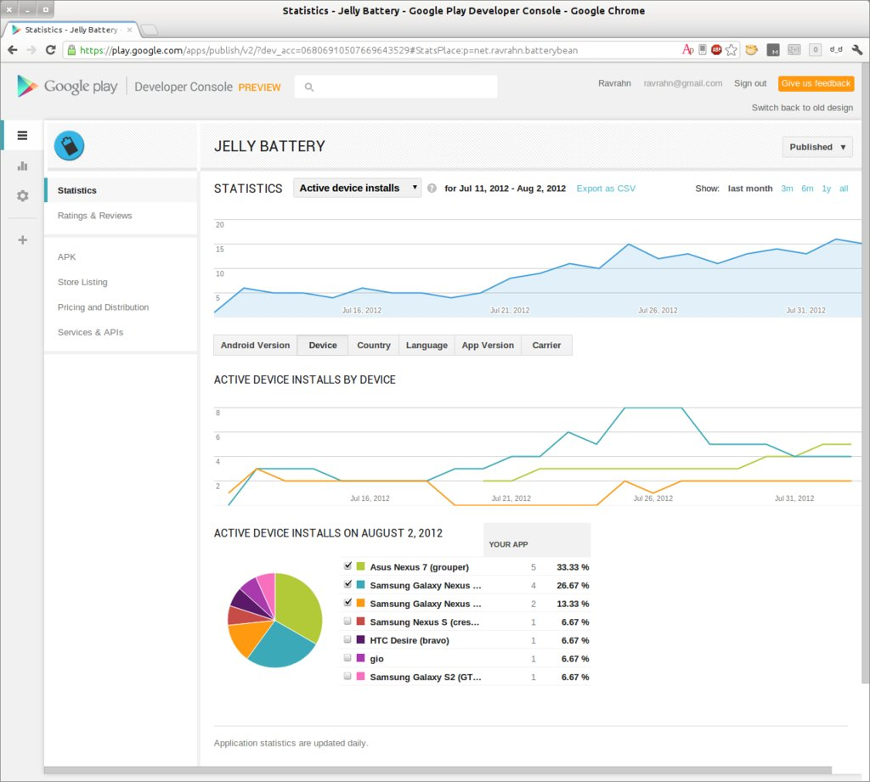Open settings gear in left sidebar
The width and height of the screenshot is (870, 782).
coord(22,195)
